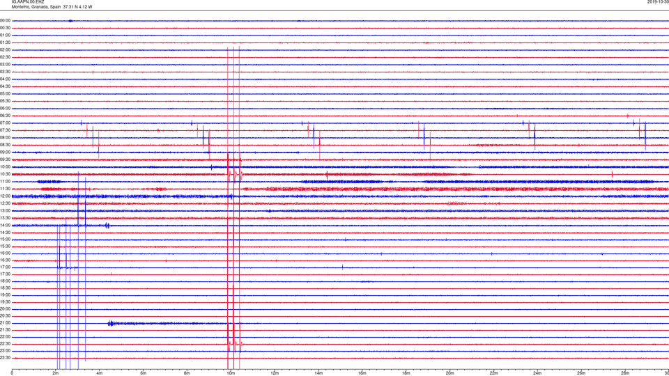
Task: Pick the 02:30 row label
Action: (x=5, y=57)
